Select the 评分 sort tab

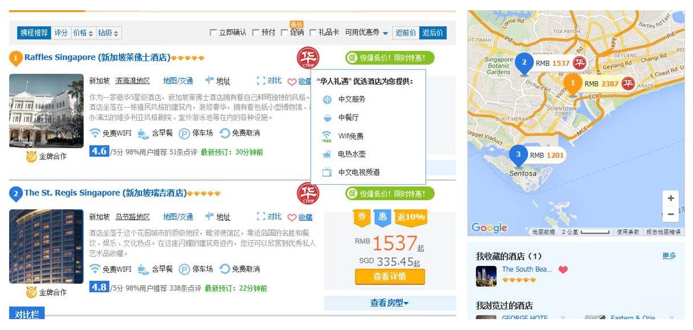tap(61, 33)
